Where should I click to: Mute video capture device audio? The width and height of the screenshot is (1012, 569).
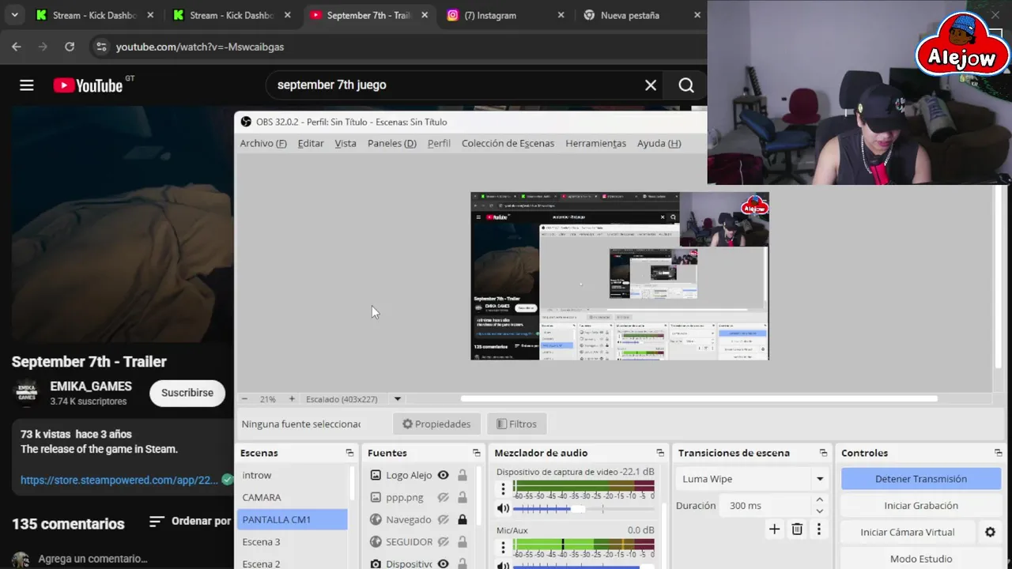point(503,509)
